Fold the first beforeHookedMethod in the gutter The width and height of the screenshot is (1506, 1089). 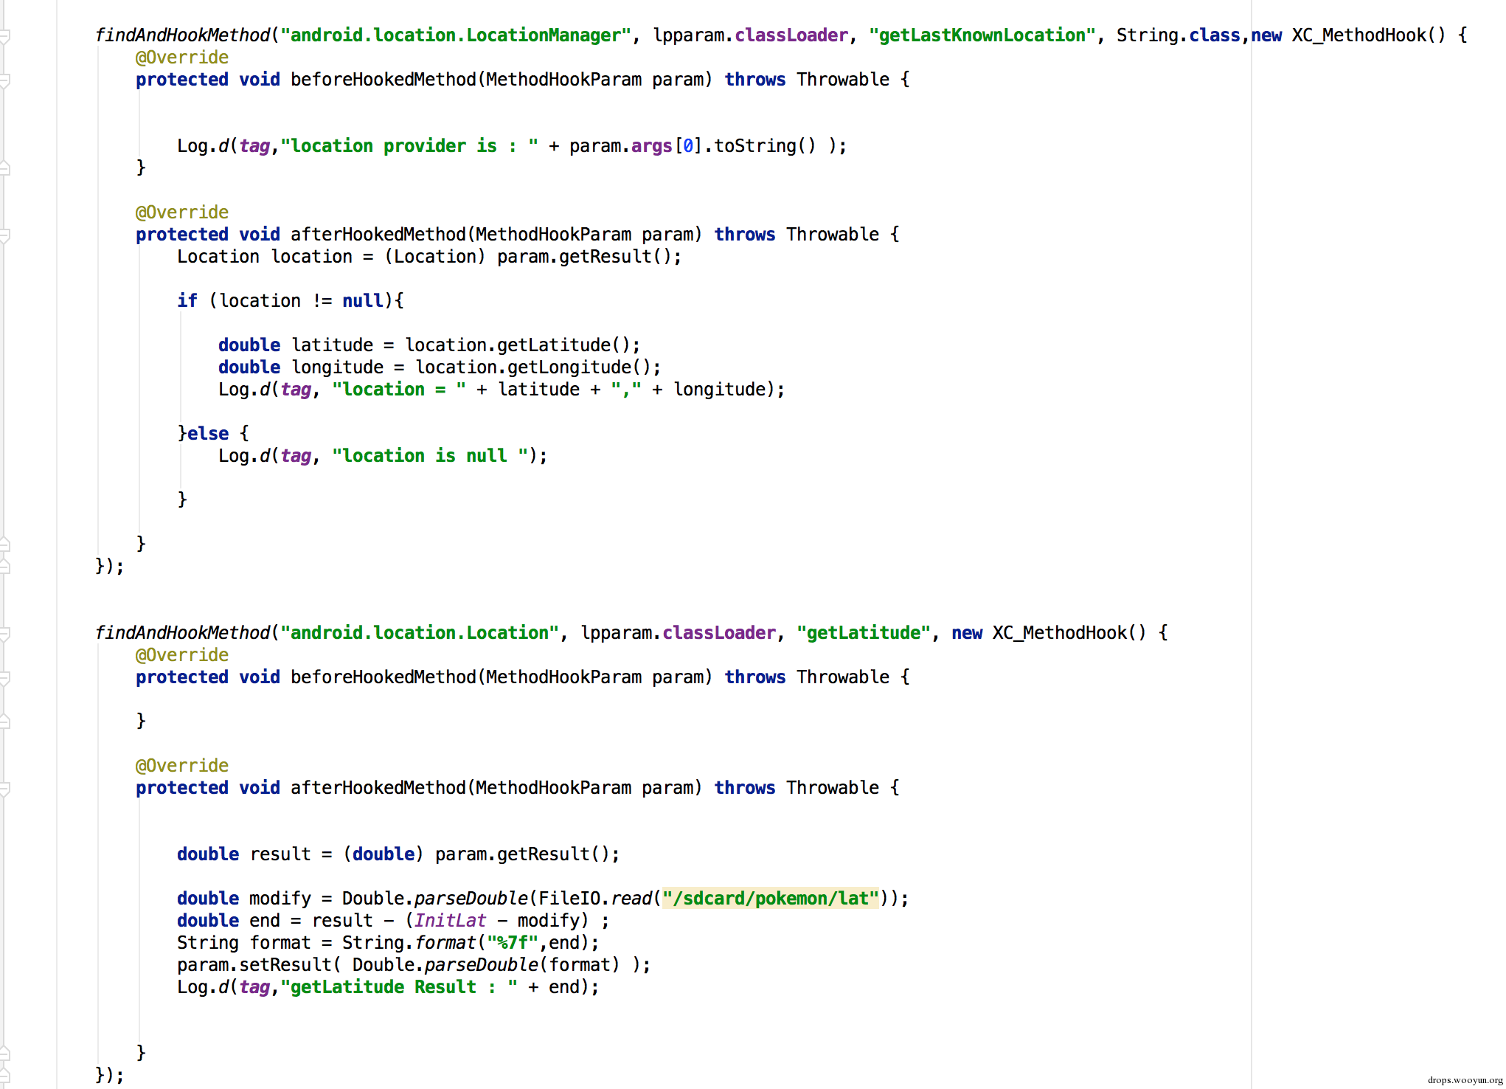point(4,80)
